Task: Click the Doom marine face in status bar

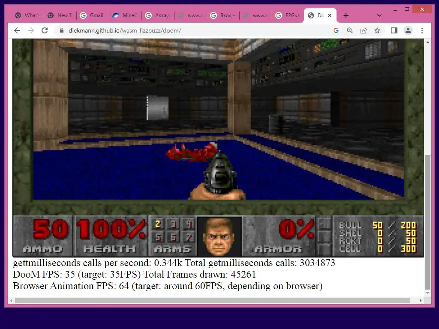Action: pos(219,236)
